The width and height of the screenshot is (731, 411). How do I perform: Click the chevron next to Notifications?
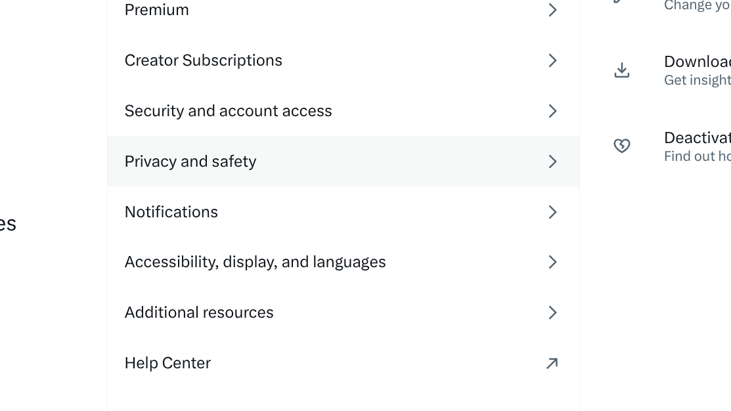click(552, 212)
